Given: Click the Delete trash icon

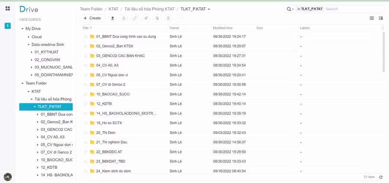Looking at the screenshot, I should click(168, 18).
